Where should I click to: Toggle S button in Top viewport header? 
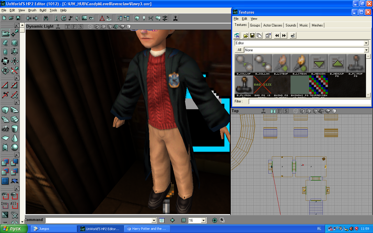point(286,111)
